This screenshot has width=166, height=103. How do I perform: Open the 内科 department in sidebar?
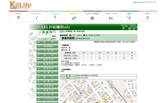coord(45,42)
